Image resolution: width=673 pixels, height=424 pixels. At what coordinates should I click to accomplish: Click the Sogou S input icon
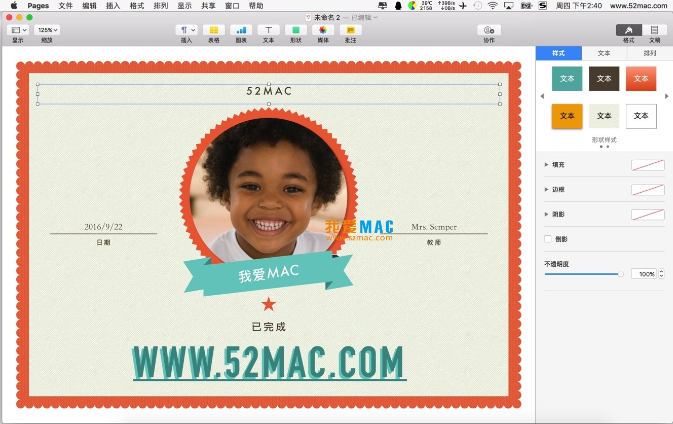click(542, 6)
